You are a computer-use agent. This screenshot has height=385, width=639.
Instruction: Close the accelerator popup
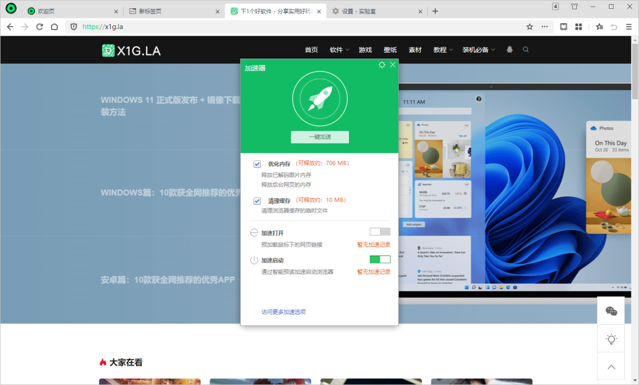click(x=393, y=65)
